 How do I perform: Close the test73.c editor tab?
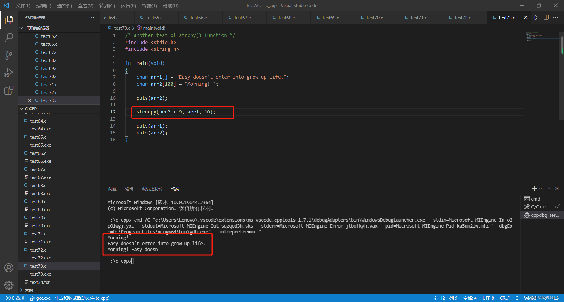coord(526,18)
